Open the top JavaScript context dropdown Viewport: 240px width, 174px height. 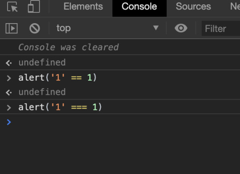tap(108, 28)
